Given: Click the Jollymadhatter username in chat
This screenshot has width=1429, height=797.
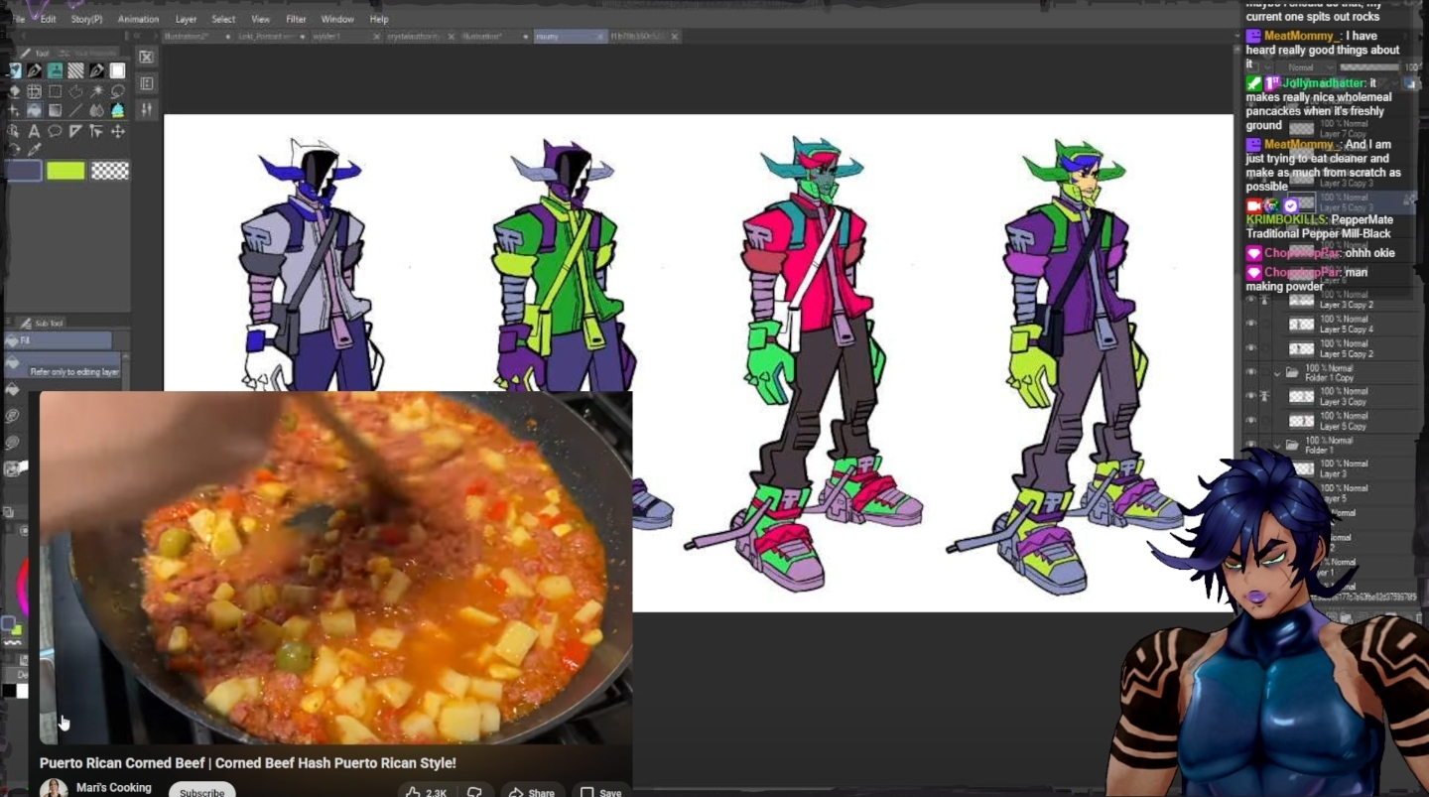Looking at the screenshot, I should [x=1324, y=83].
